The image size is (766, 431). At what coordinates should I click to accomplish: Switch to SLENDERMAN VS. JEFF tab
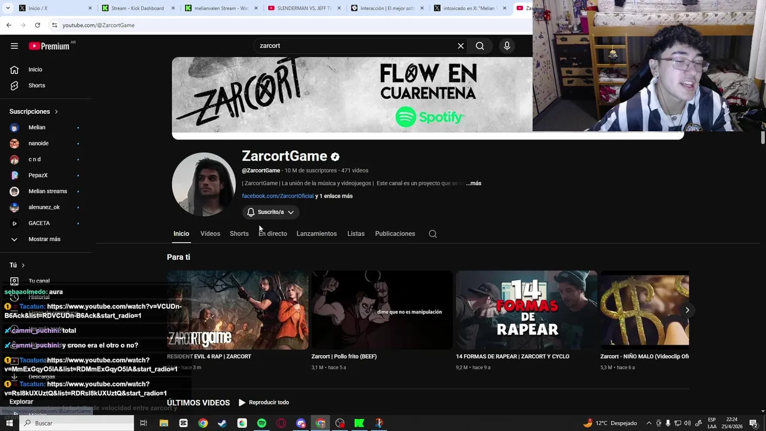point(303,8)
